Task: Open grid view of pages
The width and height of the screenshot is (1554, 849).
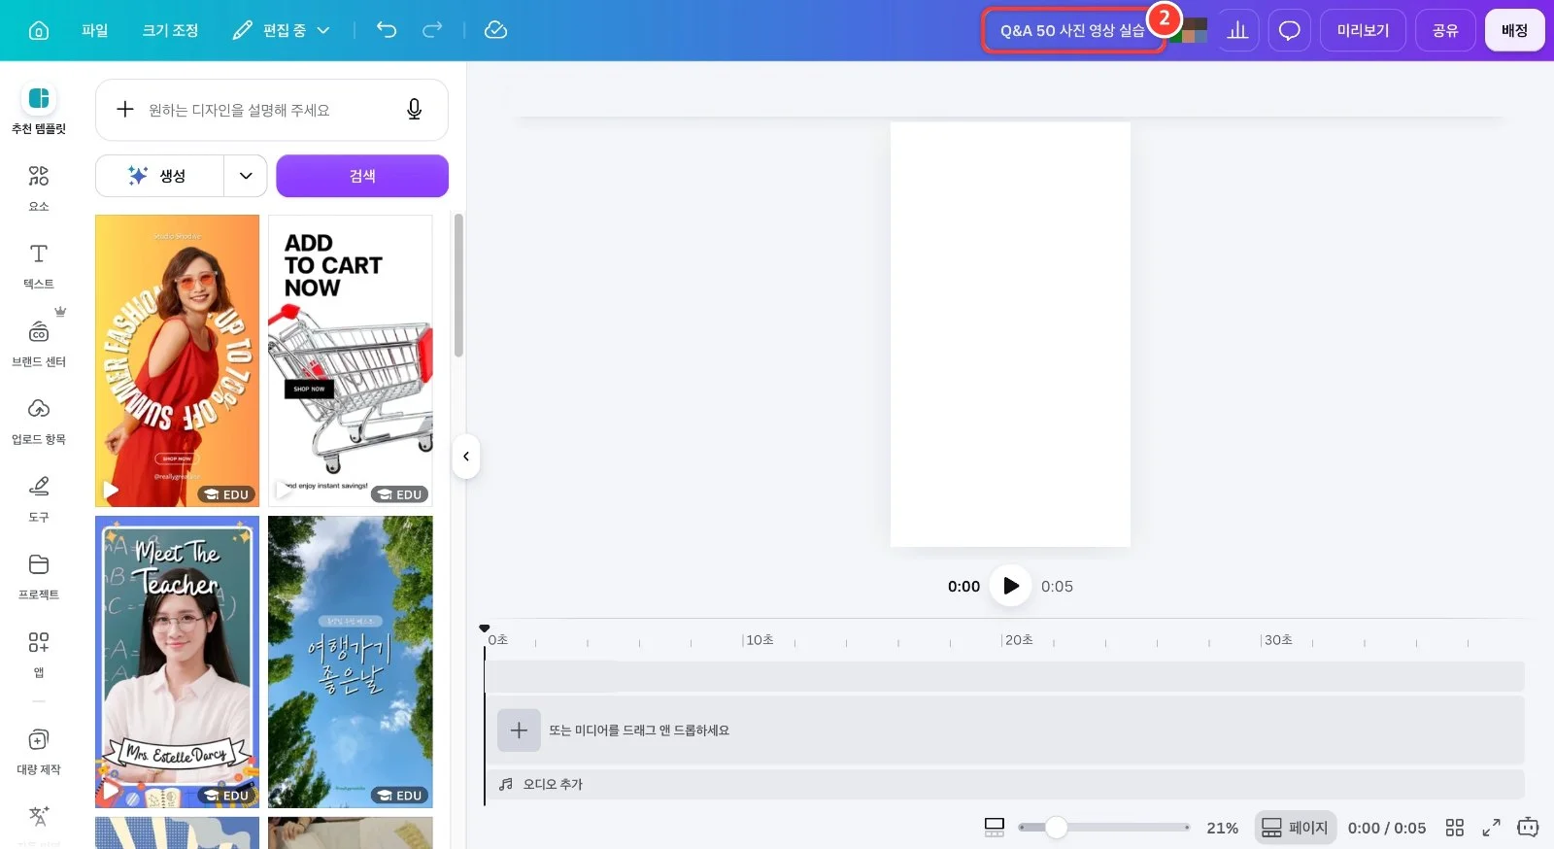Action: 1454,828
